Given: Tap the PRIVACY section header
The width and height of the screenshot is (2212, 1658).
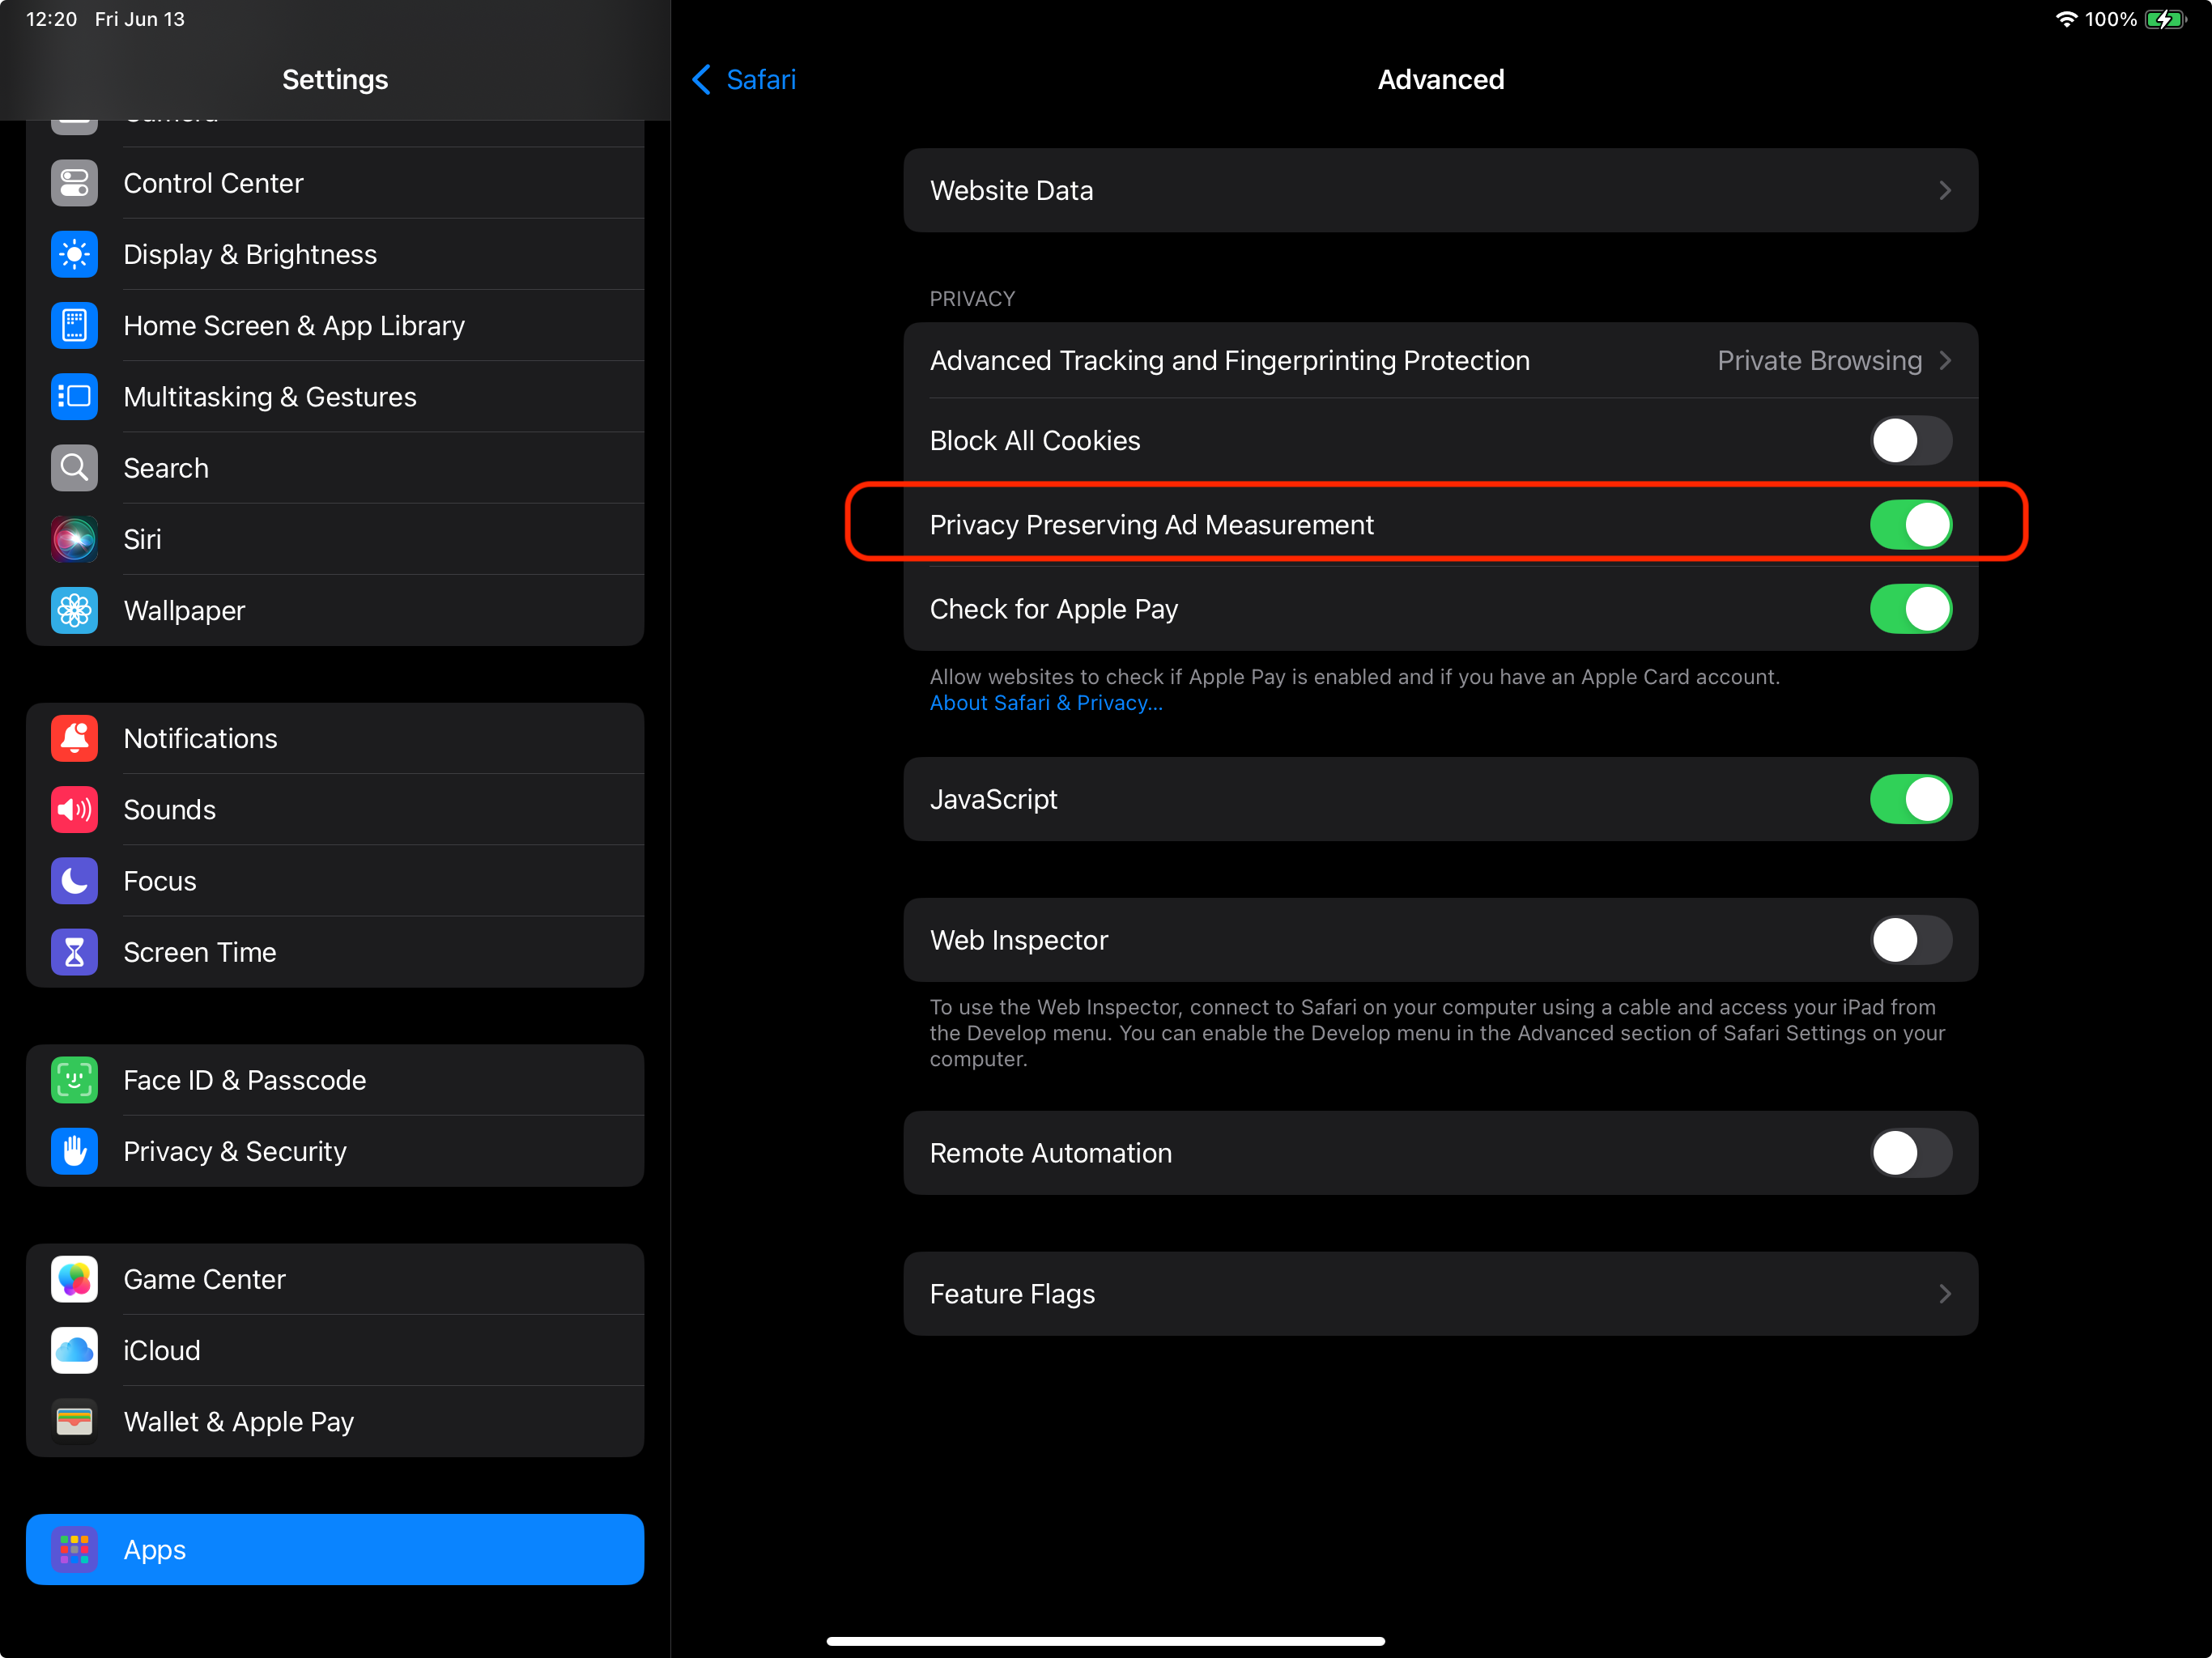Looking at the screenshot, I should (x=972, y=299).
